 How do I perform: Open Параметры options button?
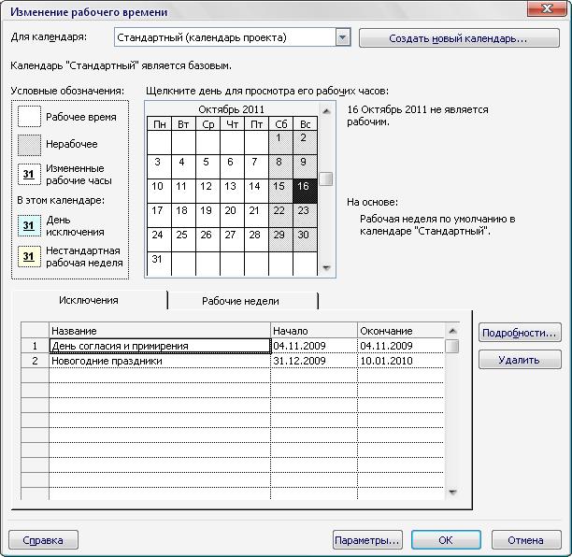point(367,540)
